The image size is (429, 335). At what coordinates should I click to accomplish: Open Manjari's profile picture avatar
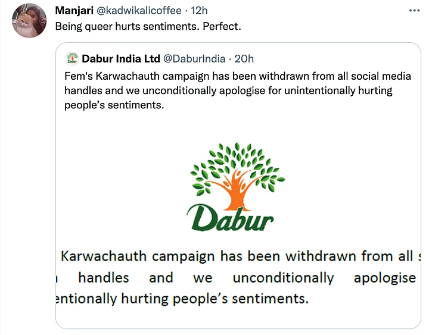[x=29, y=21]
